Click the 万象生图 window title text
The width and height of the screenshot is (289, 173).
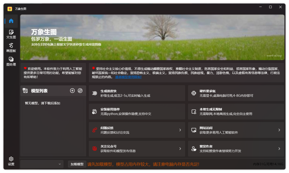21,9
